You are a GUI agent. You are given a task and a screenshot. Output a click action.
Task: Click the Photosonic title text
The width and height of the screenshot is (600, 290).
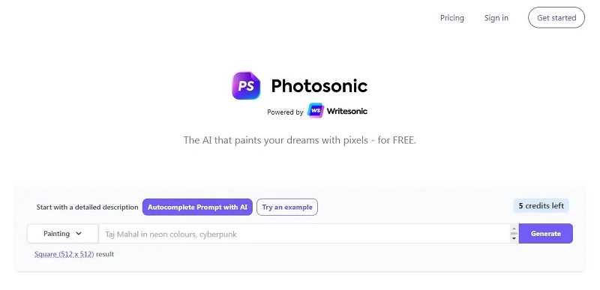[x=319, y=86]
